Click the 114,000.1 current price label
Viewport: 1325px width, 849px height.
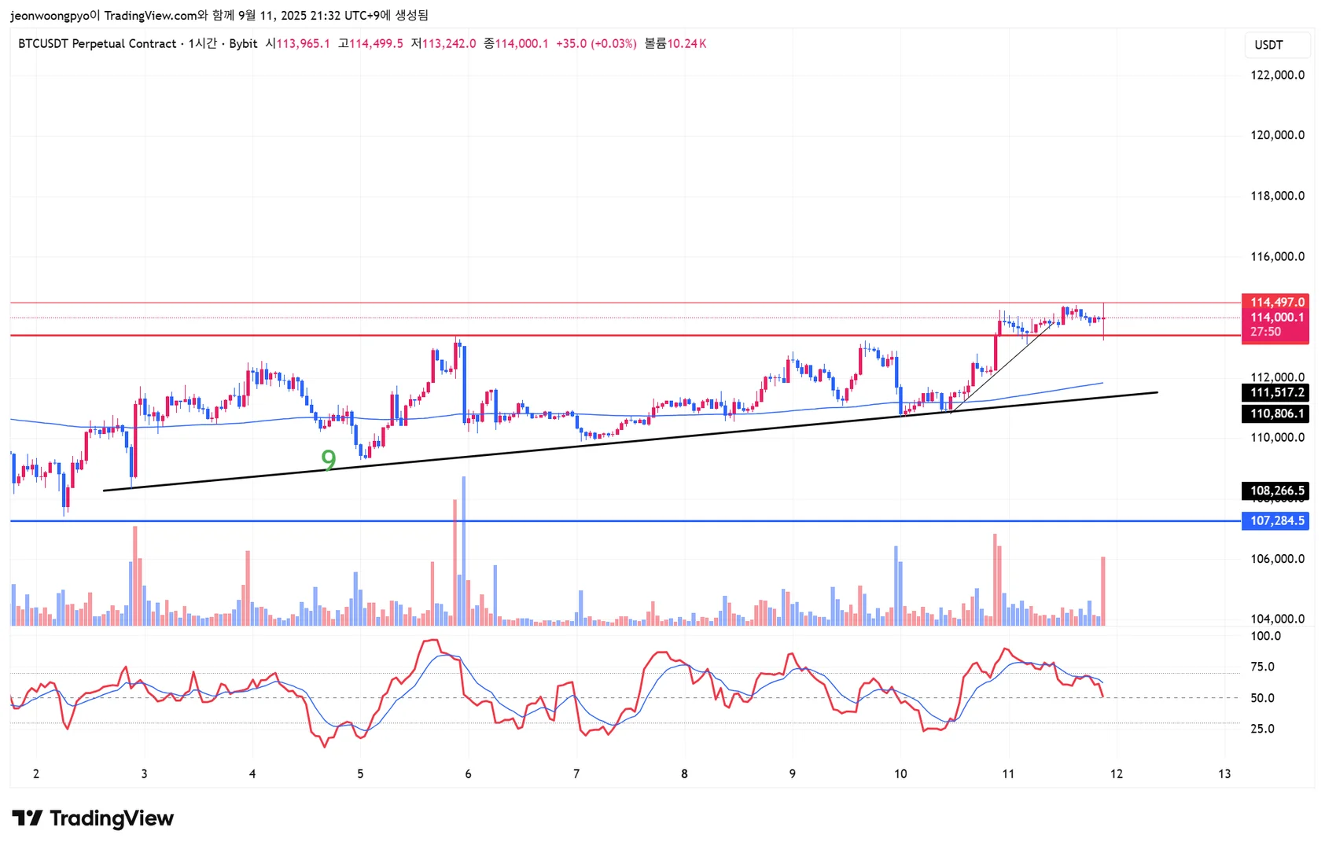point(1275,317)
